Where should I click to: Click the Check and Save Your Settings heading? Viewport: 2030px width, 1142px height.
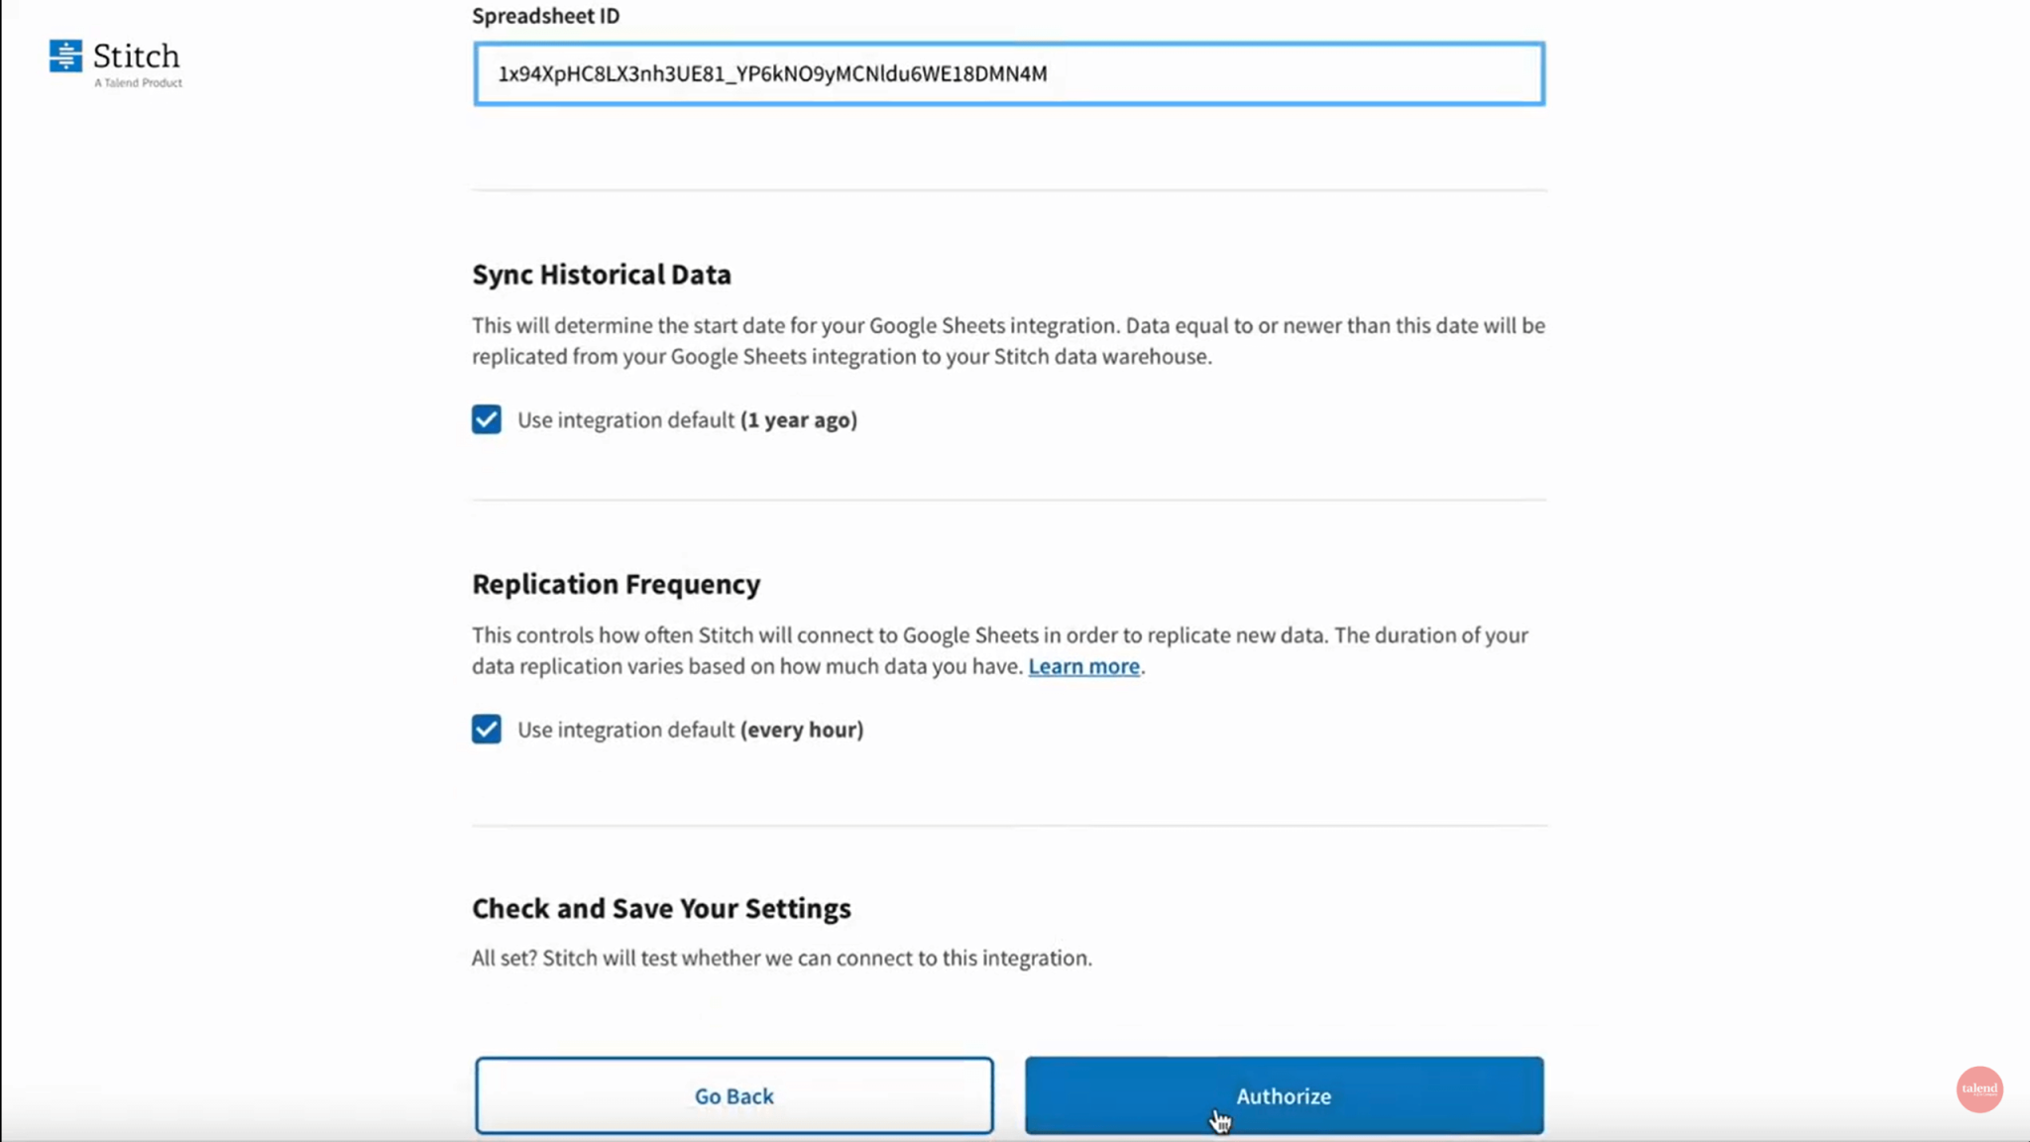pos(661,908)
